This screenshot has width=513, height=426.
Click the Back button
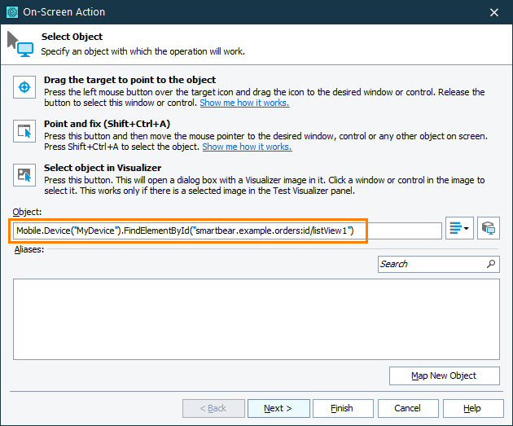tap(212, 408)
